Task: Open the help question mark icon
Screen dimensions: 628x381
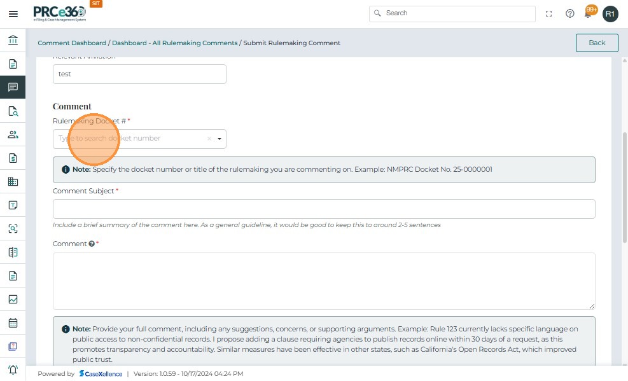Action: click(570, 13)
